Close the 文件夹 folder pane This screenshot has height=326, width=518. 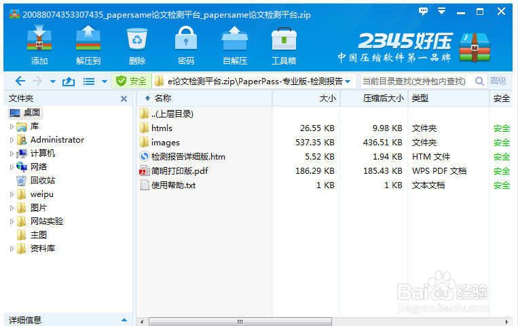coord(124,98)
